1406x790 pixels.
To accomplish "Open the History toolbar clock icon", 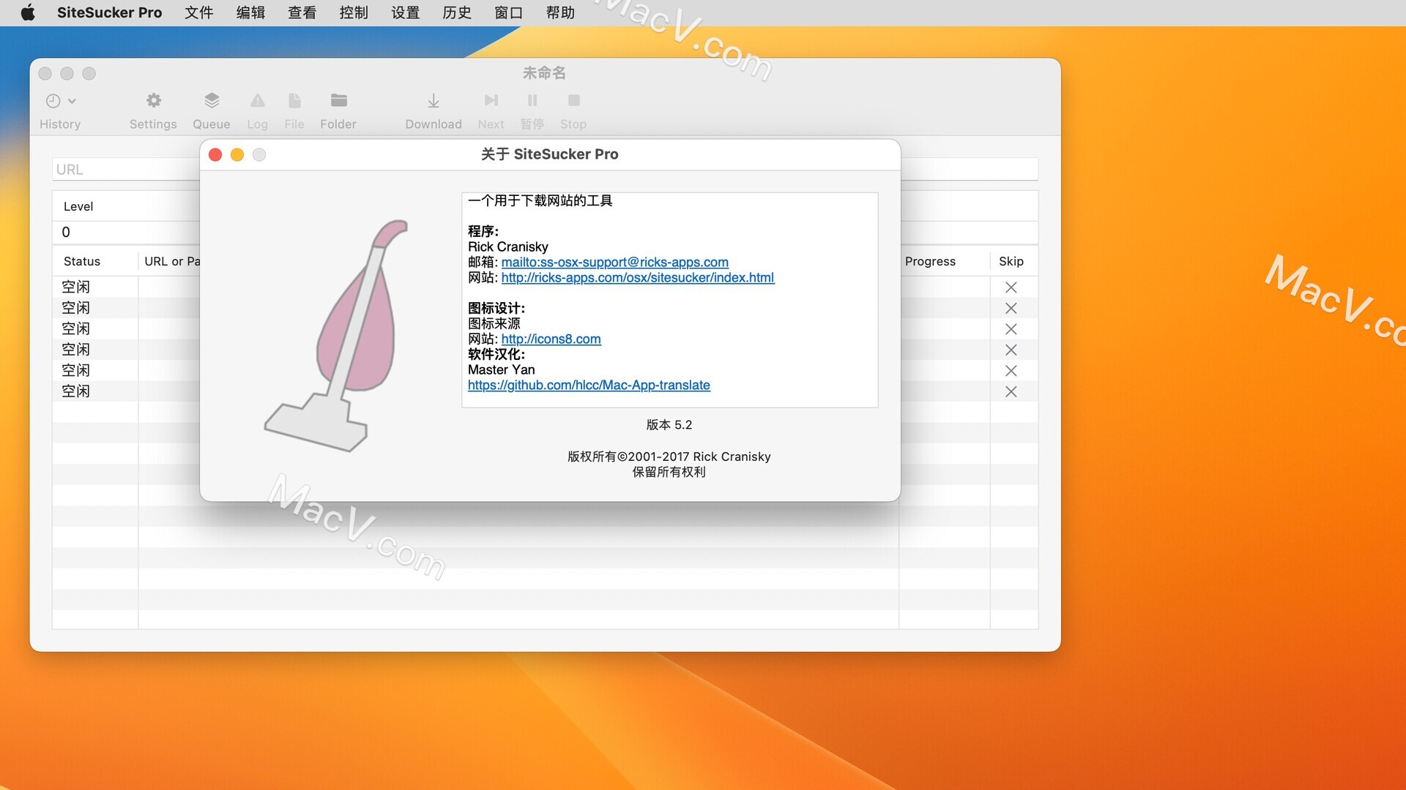I will (53, 101).
